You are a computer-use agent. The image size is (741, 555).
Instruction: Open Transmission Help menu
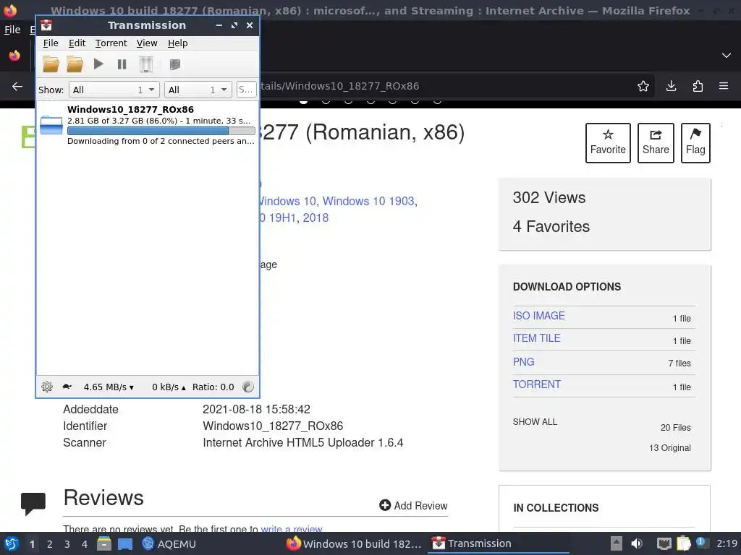178,43
